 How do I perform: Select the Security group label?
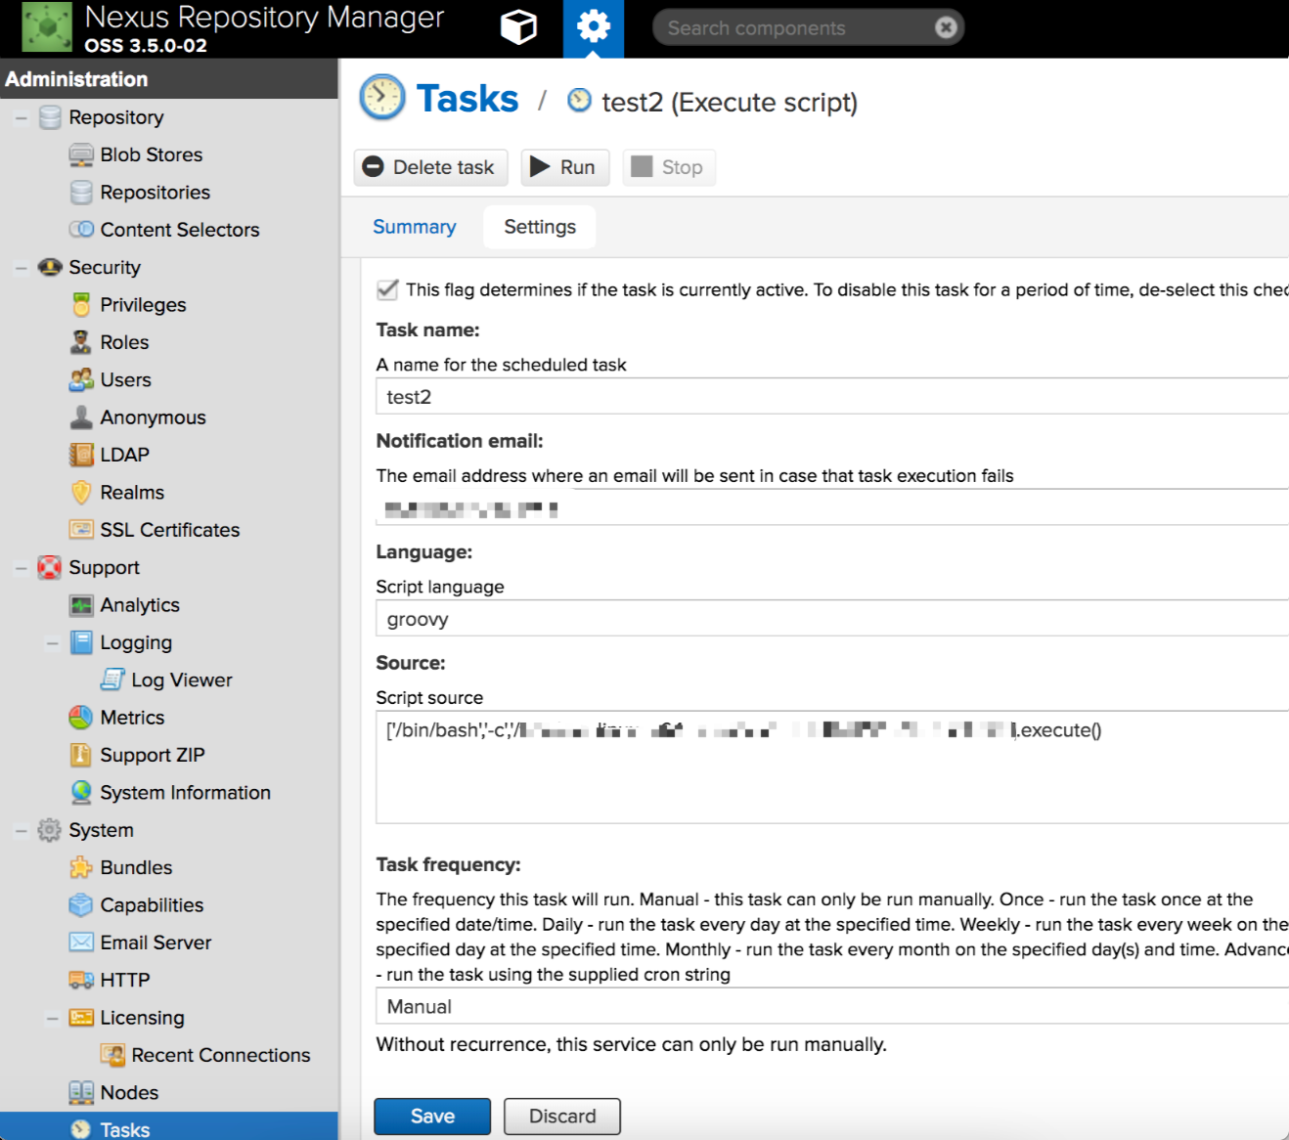pos(105,268)
